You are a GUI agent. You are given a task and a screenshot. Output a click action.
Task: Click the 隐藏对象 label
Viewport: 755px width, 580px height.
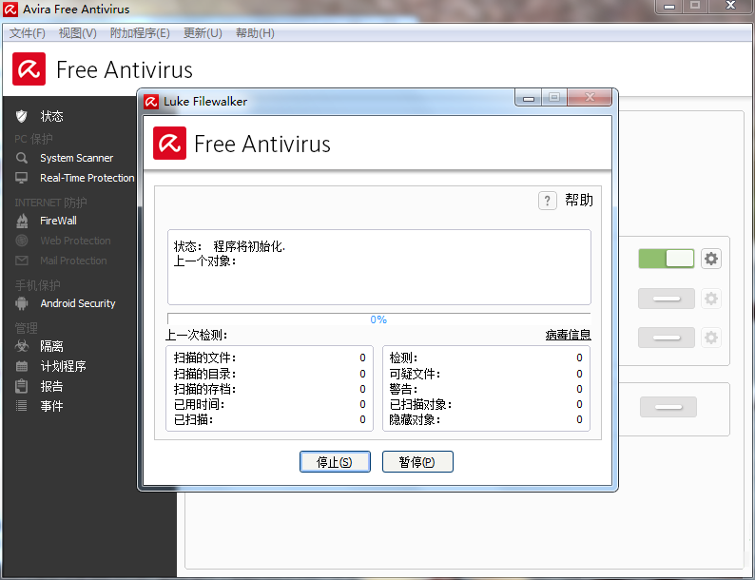(x=415, y=419)
